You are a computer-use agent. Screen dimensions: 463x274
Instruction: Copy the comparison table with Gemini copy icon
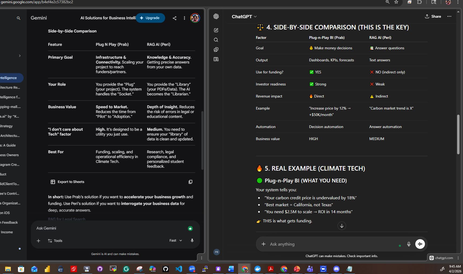click(x=190, y=182)
